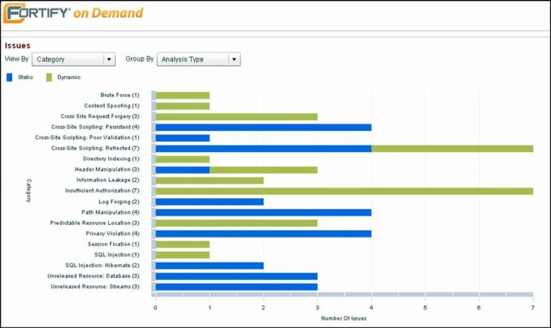Click the blue Static segment of Header Manipulation
The height and width of the screenshot is (328, 551).
183,170
